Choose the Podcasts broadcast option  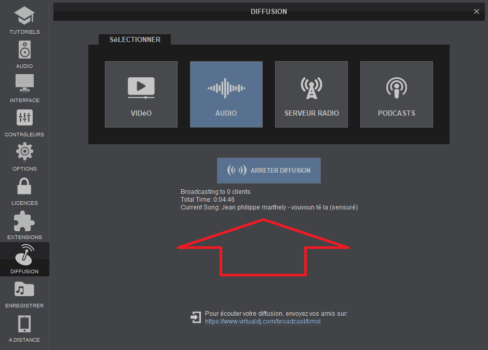coord(397,94)
